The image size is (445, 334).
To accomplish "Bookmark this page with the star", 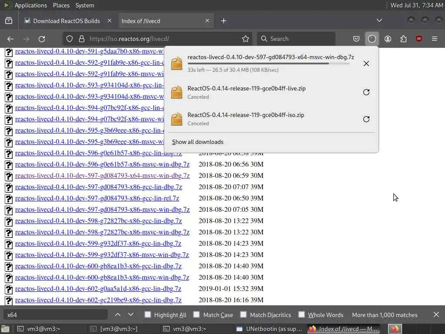I will (x=246, y=39).
